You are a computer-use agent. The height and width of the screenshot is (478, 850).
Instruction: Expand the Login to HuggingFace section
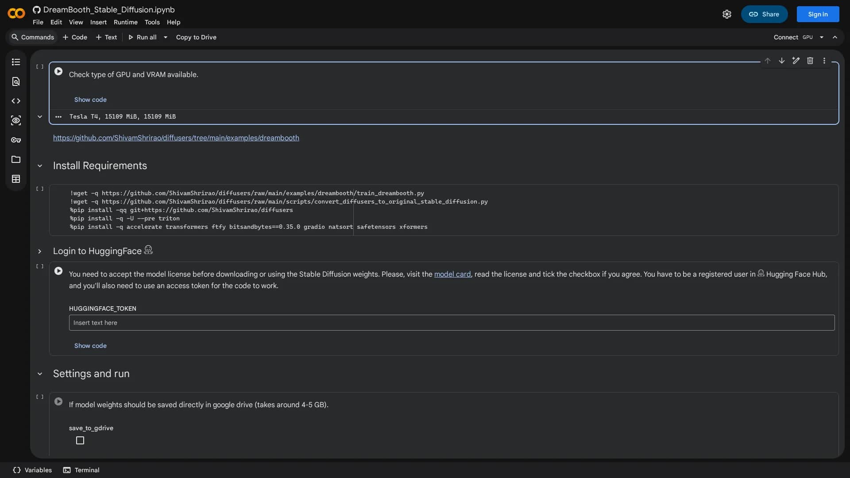point(40,251)
